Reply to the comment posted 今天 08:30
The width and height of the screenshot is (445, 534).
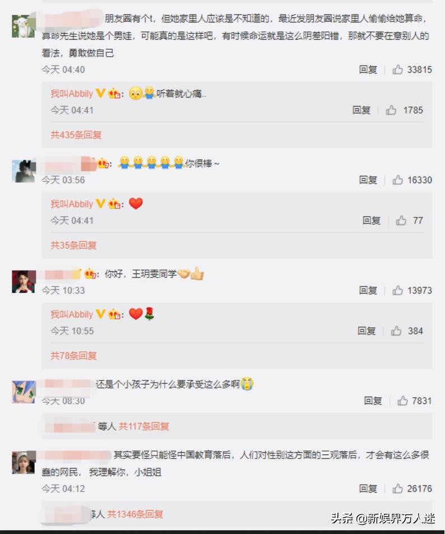pyautogui.click(x=373, y=401)
